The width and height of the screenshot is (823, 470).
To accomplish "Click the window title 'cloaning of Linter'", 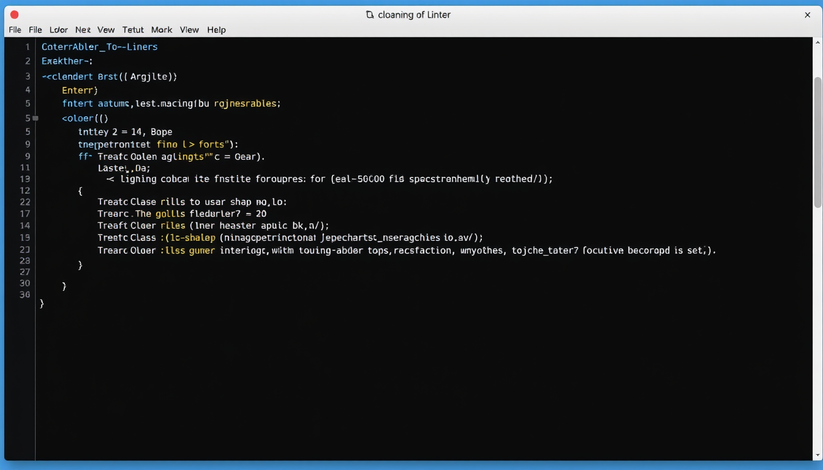I will point(415,15).
